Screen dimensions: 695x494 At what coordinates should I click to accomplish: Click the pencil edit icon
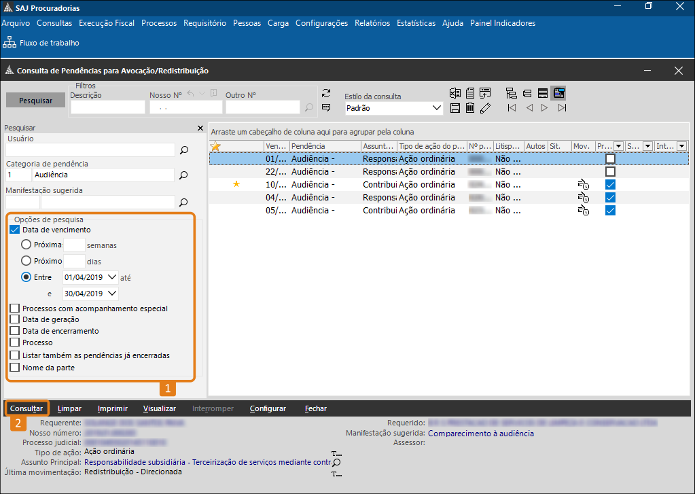pos(485,107)
